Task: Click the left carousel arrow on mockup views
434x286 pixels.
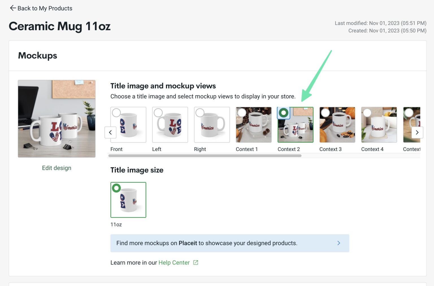Action: pyautogui.click(x=110, y=132)
